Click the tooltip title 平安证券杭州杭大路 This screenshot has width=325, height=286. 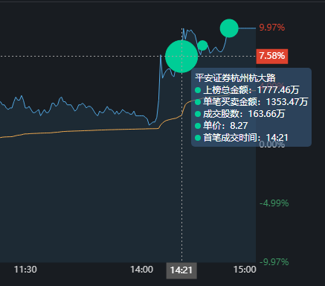pyautogui.click(x=235, y=78)
